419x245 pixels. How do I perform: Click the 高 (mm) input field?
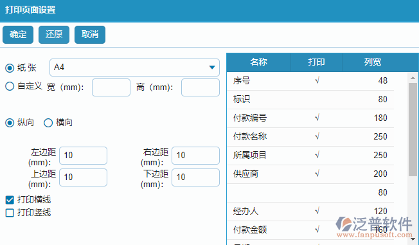(201, 87)
